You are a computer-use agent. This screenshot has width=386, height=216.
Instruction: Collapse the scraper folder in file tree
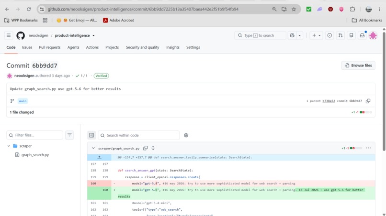point(9,146)
